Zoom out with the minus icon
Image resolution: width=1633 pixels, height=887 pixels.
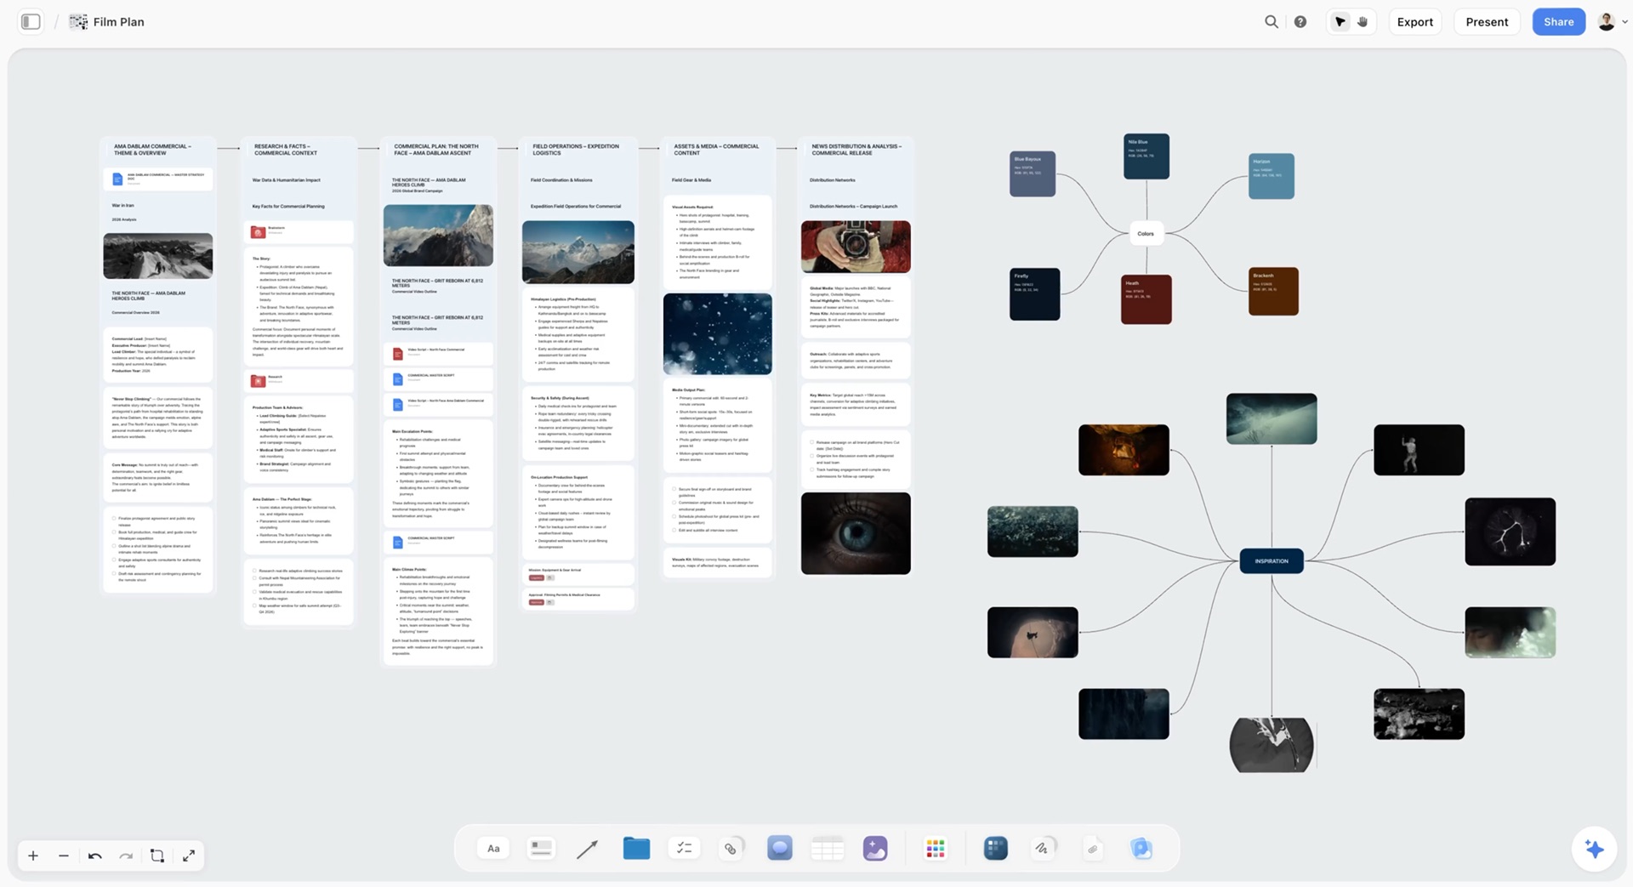point(64,856)
